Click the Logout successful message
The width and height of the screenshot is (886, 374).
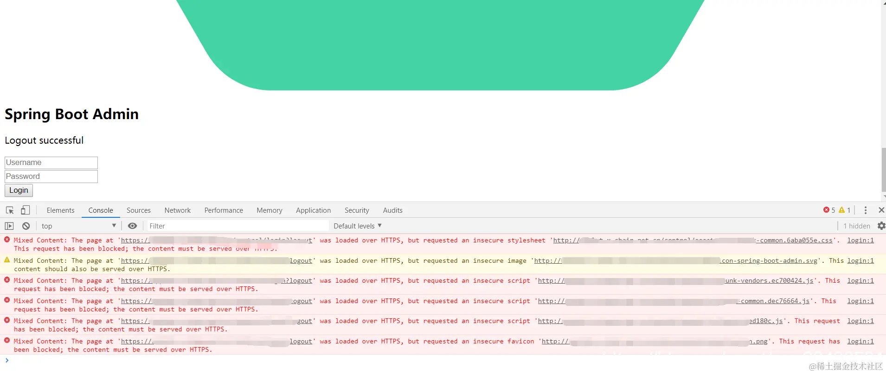coord(44,140)
